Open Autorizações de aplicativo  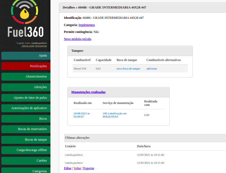[26, 108]
